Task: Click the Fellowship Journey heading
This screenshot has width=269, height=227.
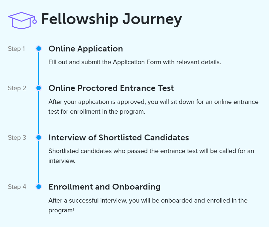Action: click(x=111, y=20)
